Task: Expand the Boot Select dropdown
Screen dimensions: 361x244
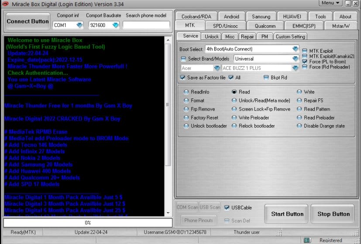Action: click(x=295, y=49)
